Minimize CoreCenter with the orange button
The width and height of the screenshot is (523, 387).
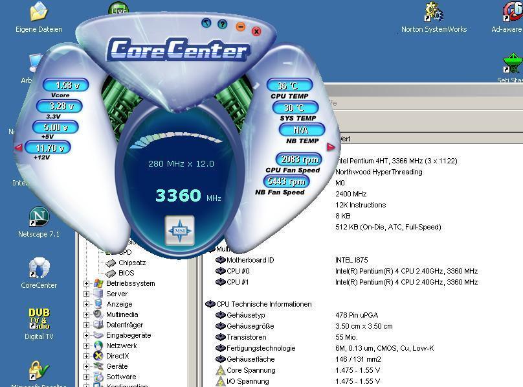[241, 27]
